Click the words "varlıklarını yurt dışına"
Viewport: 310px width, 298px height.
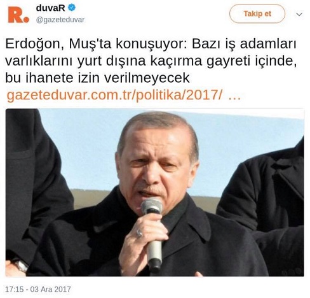[x=76, y=61]
